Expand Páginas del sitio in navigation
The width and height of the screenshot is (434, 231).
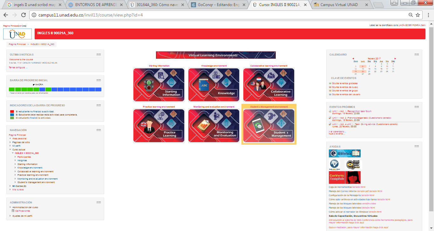pos(10,142)
